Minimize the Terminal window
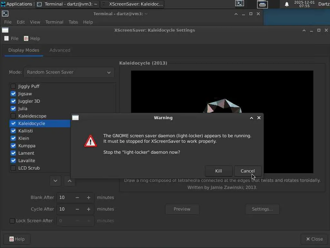This screenshot has width=330, height=248. point(243,14)
